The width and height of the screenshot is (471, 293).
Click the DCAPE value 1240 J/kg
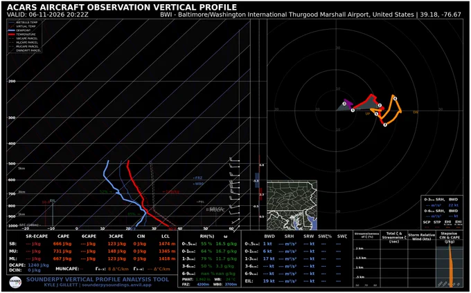38,265
